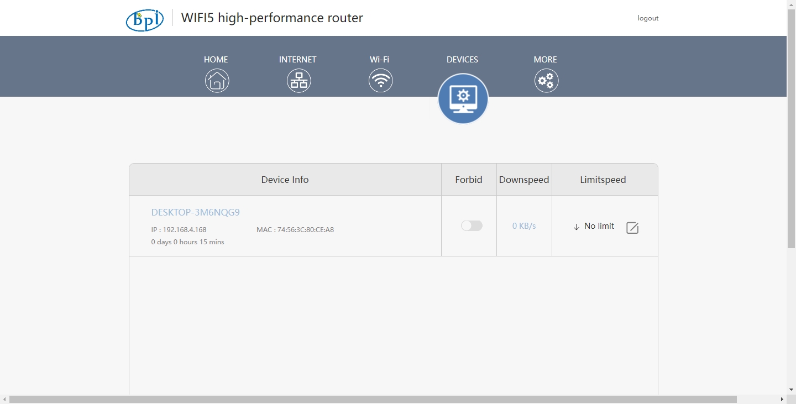Click the scroll left arrow
This screenshot has height=404, width=796.
pyautogui.click(x=4, y=399)
